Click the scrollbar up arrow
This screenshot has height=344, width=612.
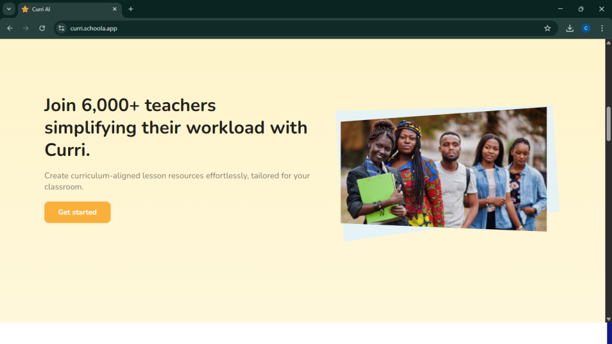point(608,42)
